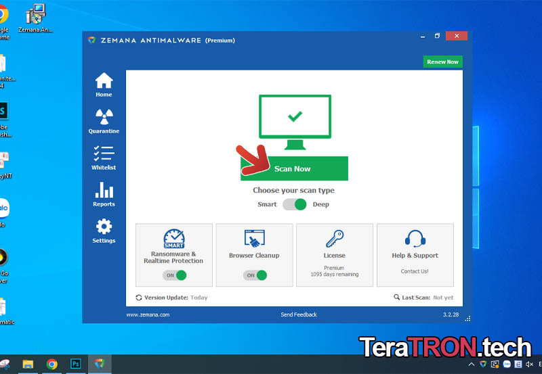Click the Zalo tray icon

[507, 365]
